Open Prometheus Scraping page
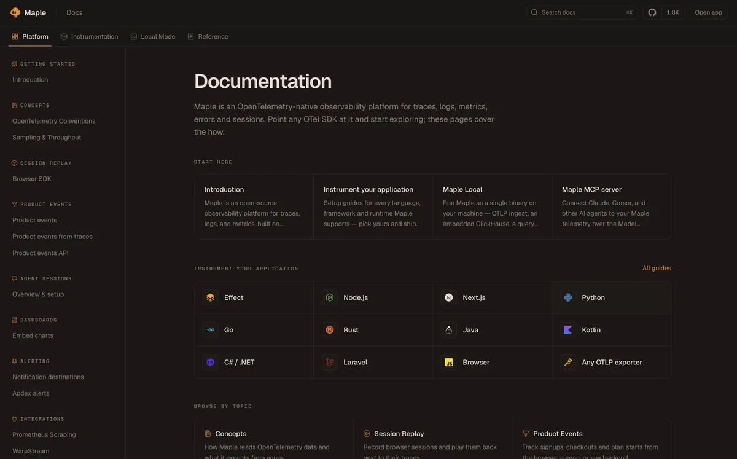737x459 pixels. 44,434
